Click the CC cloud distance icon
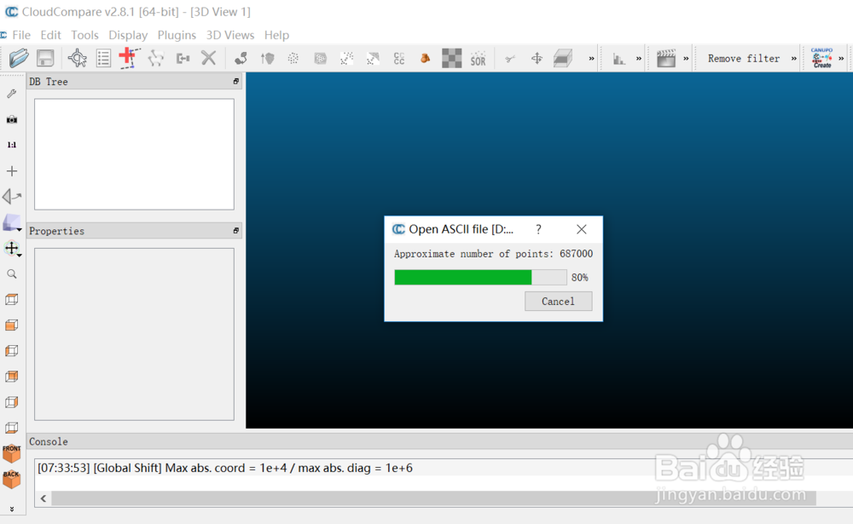 399,58
